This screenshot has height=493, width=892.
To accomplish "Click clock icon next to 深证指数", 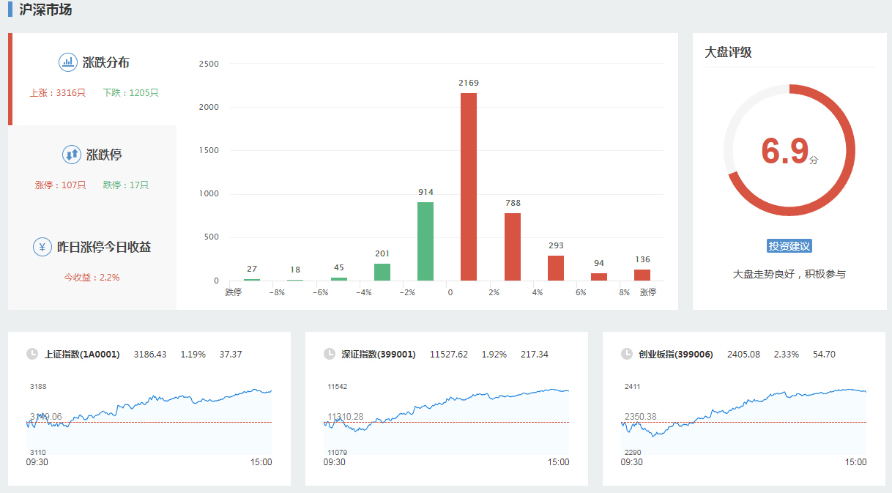I will [x=330, y=354].
